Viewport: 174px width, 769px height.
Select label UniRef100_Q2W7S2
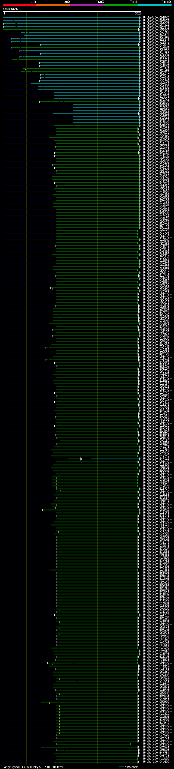(156, 164)
